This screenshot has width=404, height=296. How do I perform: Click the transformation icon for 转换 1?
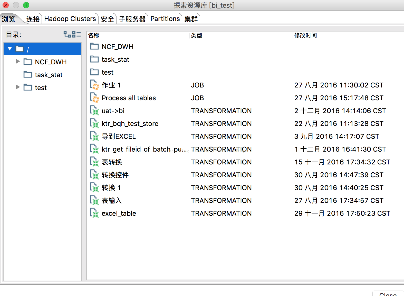click(x=94, y=187)
